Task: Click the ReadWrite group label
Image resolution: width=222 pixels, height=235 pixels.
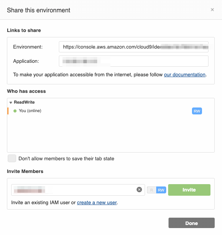Action: pyautogui.click(x=24, y=102)
